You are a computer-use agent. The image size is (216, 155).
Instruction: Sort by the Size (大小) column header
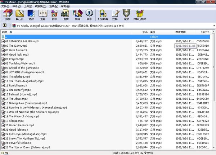140,32
